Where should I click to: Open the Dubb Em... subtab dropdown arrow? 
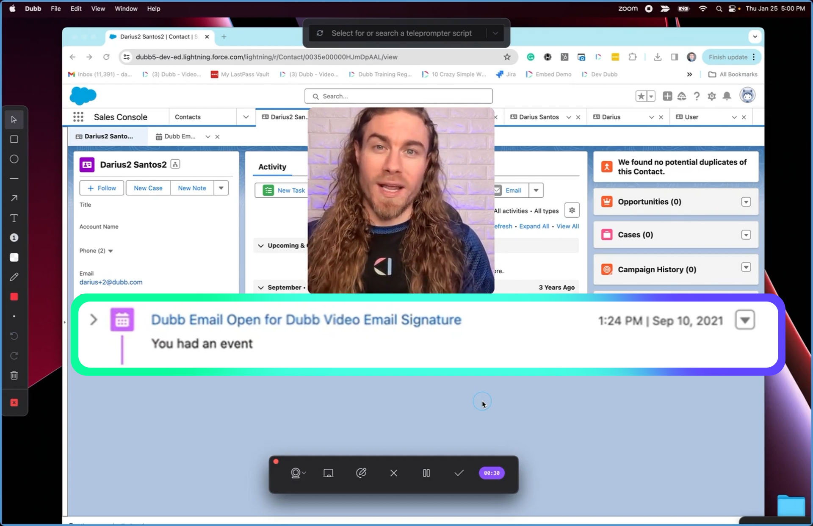[x=207, y=136]
